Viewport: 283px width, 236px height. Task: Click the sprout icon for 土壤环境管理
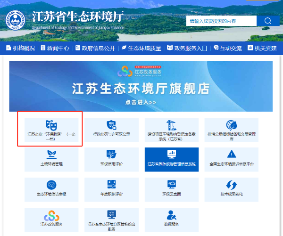51,155
